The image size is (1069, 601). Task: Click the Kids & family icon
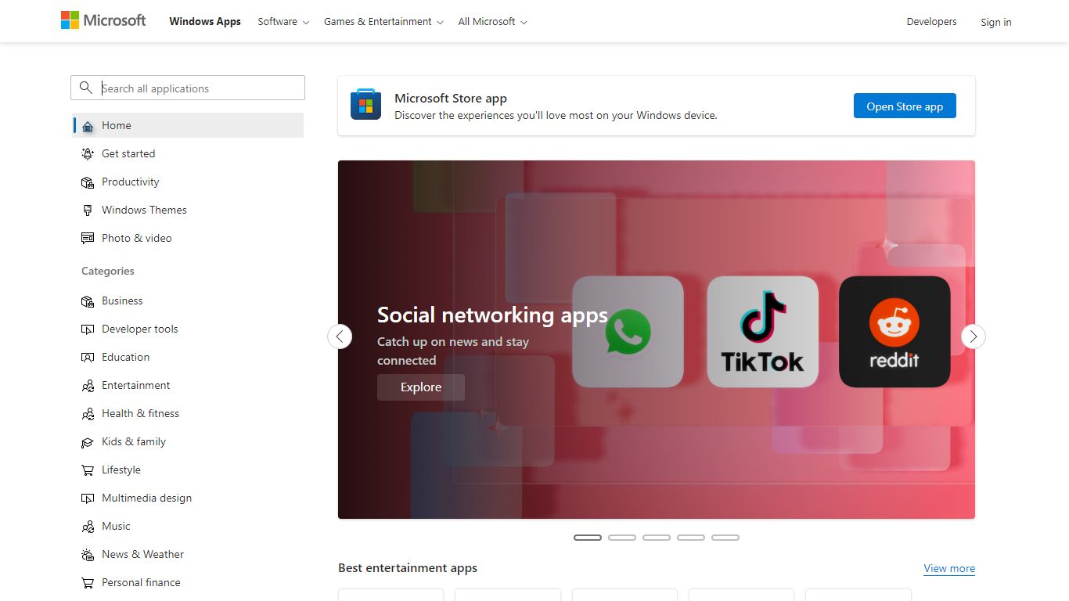[88, 442]
